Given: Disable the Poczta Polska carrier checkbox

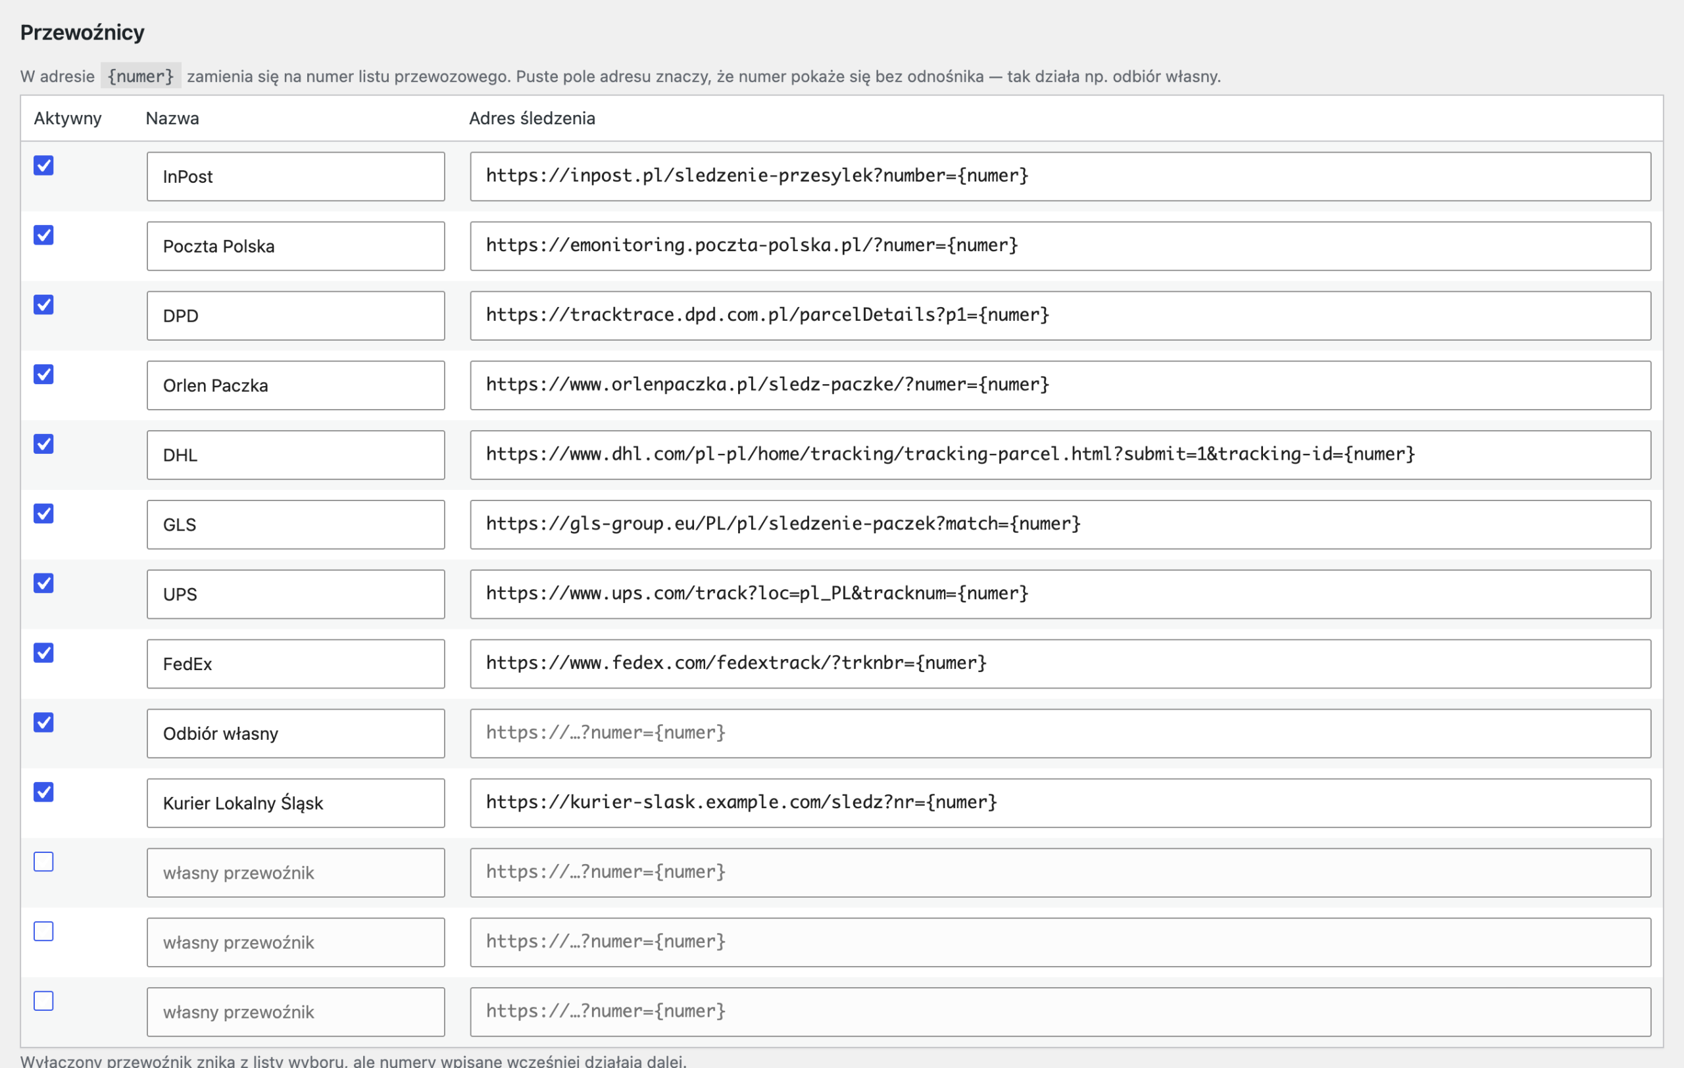Looking at the screenshot, I should [x=43, y=235].
